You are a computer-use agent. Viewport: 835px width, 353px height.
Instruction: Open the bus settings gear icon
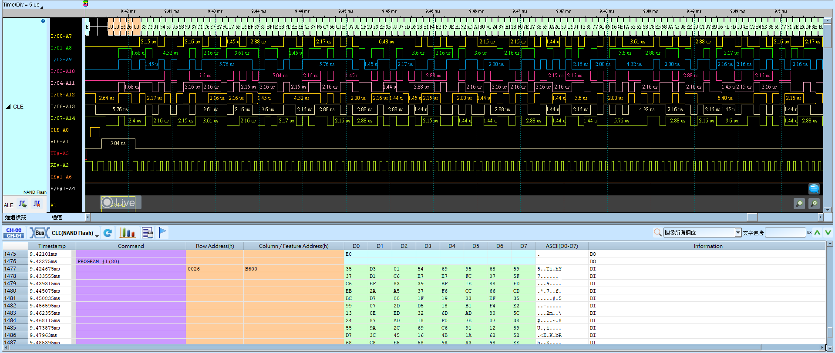(43, 21)
